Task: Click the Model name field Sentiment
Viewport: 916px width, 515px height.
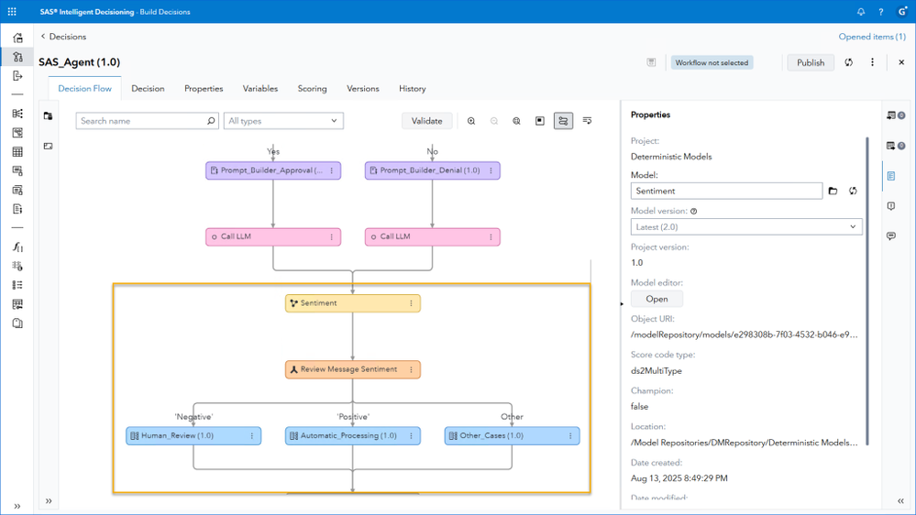Action: pyautogui.click(x=726, y=191)
